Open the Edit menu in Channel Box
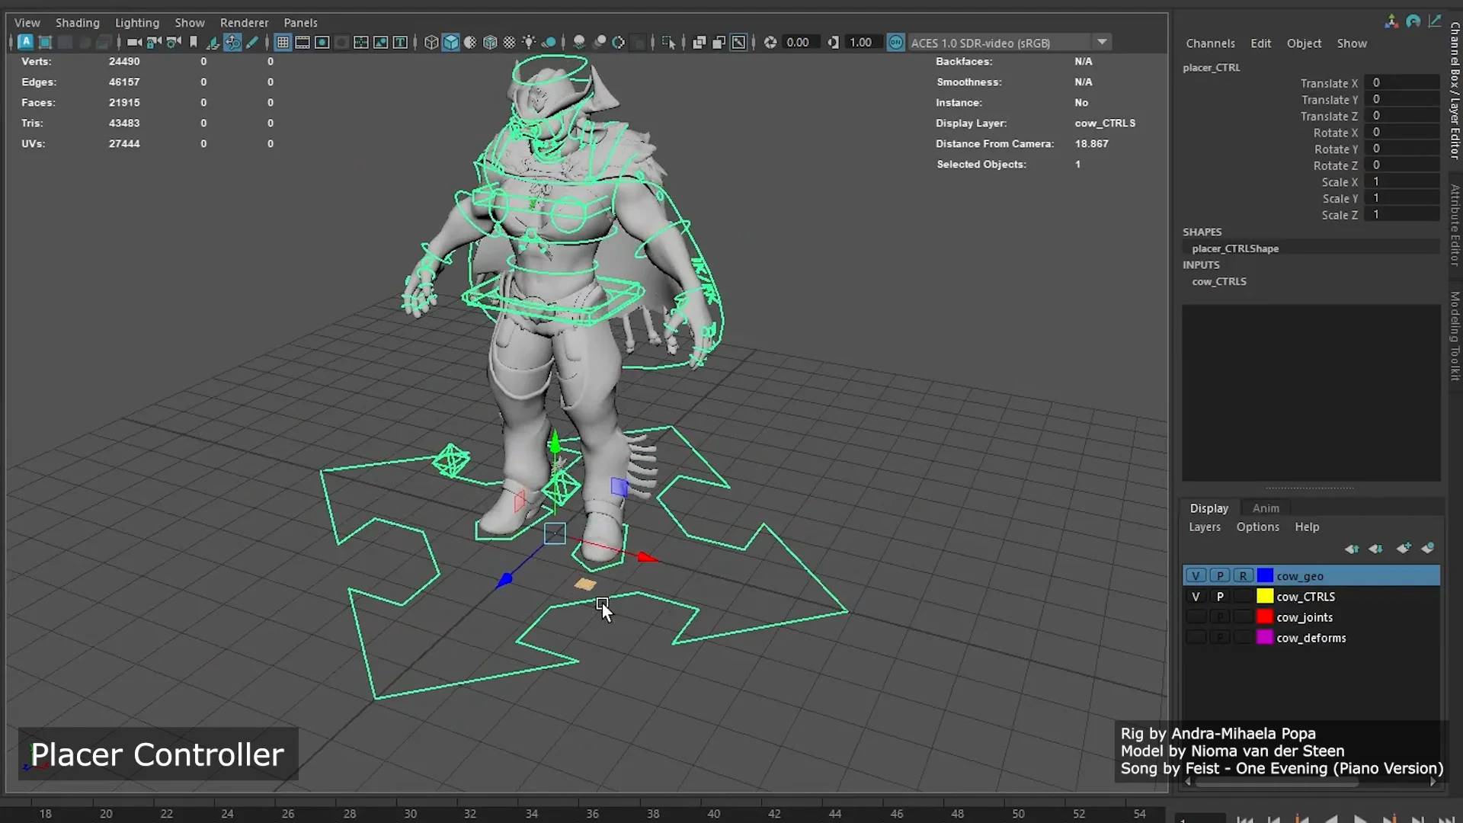 1260,43
